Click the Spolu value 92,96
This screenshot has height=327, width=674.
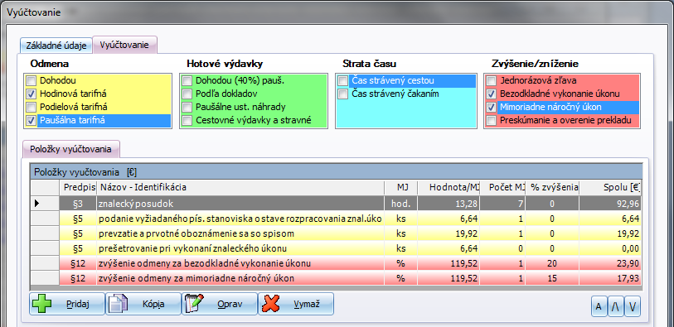tap(628, 204)
